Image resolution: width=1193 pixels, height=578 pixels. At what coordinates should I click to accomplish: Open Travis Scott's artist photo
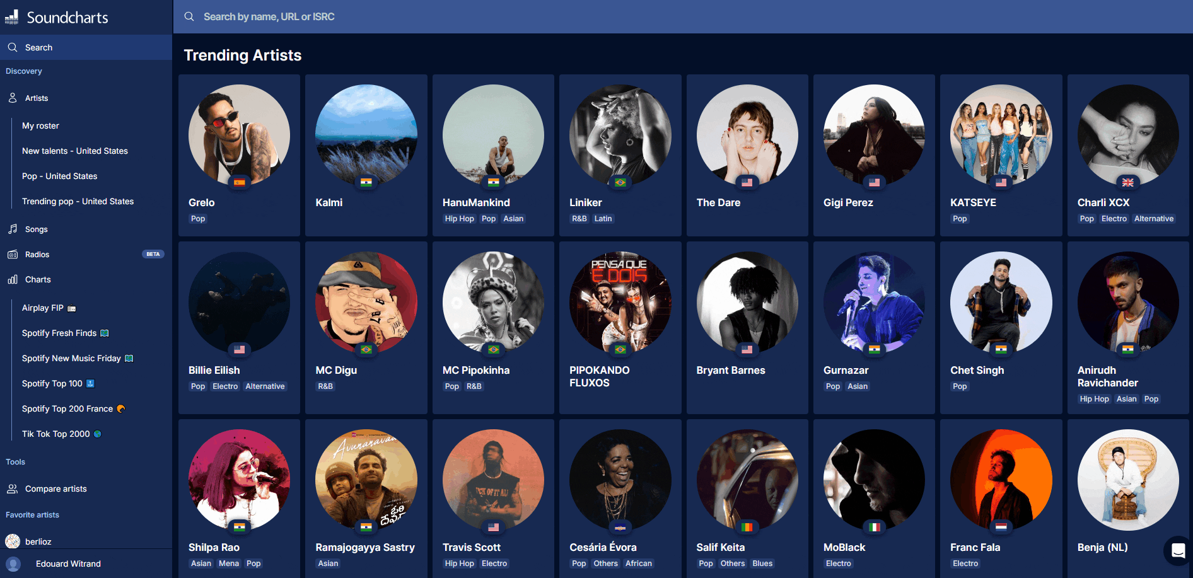pyautogui.click(x=493, y=479)
